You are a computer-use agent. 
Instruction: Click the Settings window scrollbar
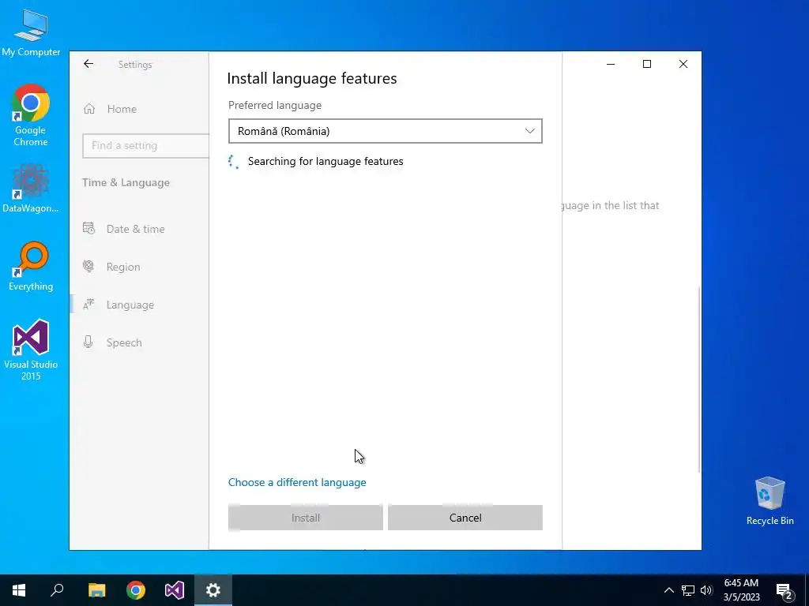[x=699, y=379]
